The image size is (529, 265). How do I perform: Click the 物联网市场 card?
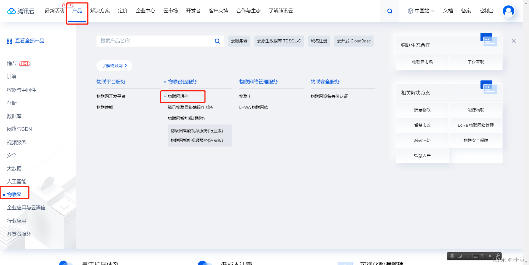pos(422,62)
